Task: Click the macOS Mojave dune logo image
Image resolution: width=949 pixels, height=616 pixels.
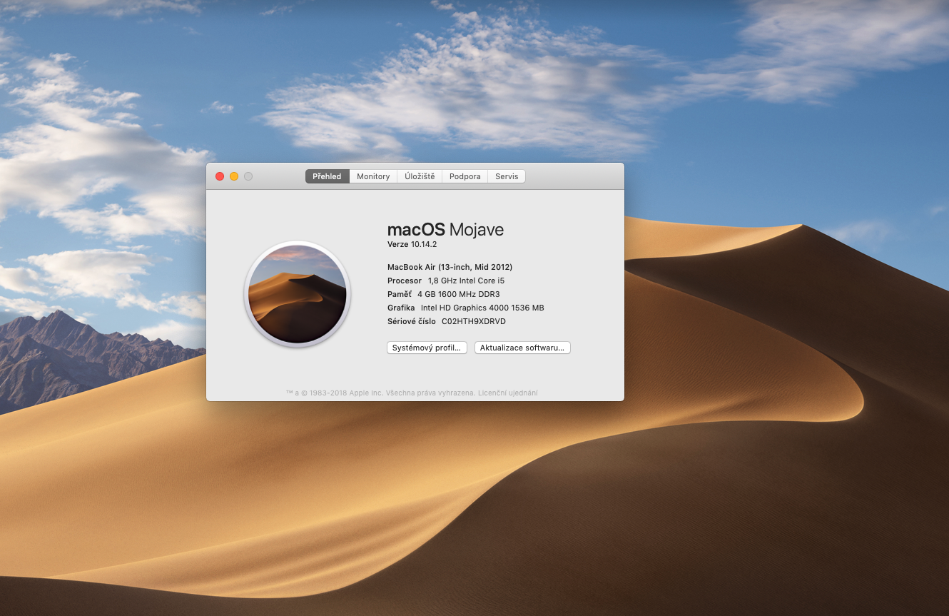Action: click(x=298, y=294)
